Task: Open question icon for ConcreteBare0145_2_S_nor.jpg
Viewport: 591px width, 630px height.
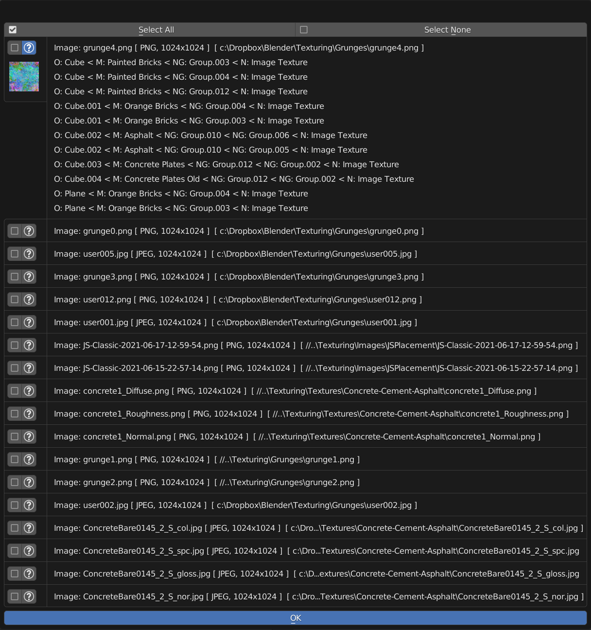Action: click(x=29, y=596)
